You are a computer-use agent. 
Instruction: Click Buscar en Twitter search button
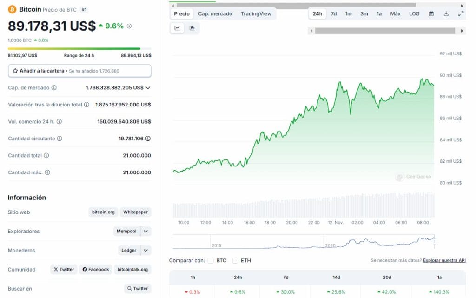pyautogui.click(x=138, y=289)
